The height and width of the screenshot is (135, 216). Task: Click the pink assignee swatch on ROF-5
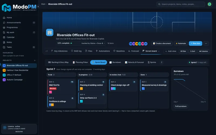50,92
